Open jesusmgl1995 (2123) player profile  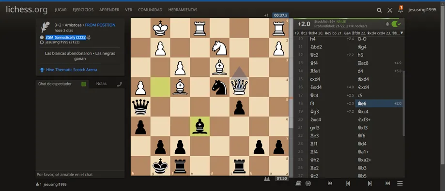click(62, 42)
